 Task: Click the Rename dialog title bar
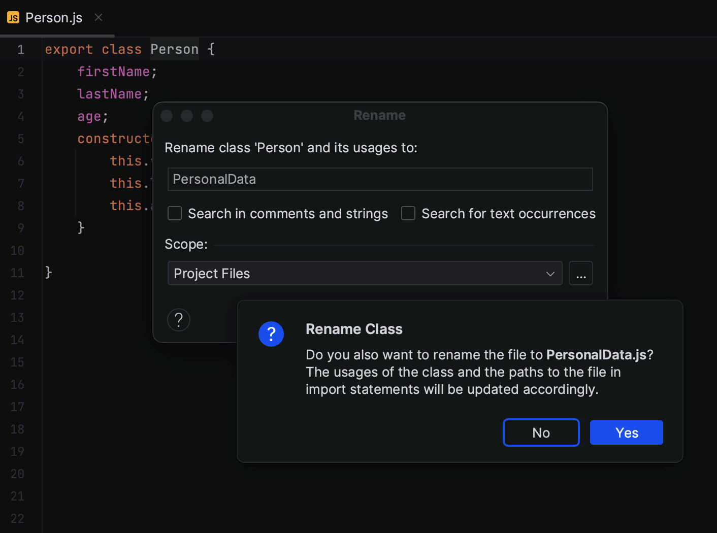pos(380,115)
